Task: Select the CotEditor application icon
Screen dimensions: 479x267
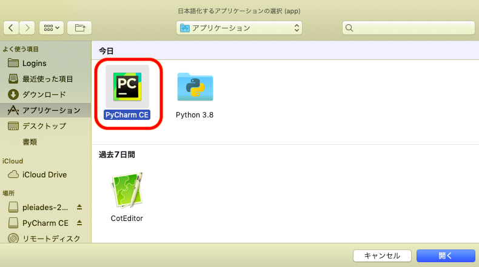Action: coord(127,190)
